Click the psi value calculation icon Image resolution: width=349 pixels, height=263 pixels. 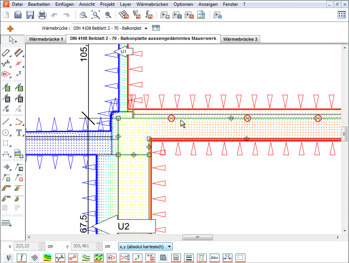pyautogui.click(x=136, y=15)
